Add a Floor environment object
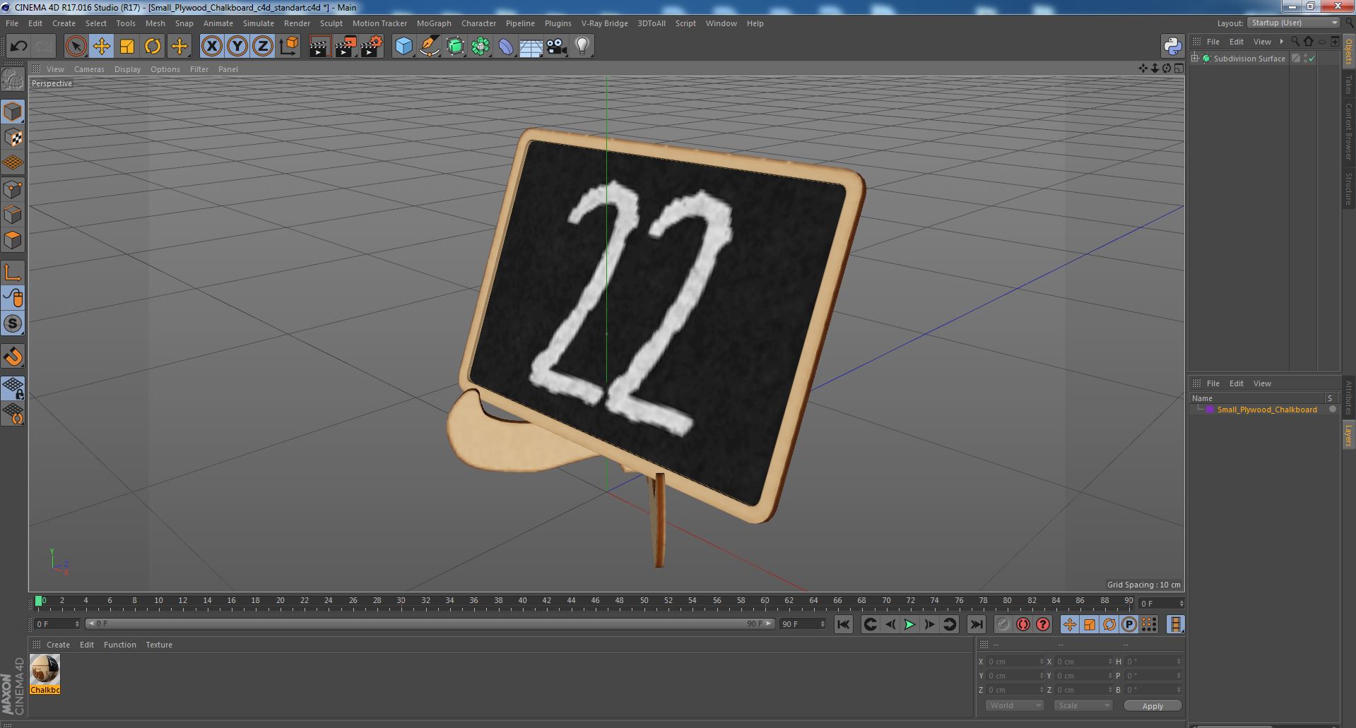This screenshot has width=1356, height=728. tap(531, 47)
